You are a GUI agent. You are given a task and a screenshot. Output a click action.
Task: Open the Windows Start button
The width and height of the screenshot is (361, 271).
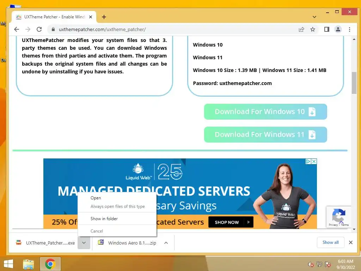8,264
